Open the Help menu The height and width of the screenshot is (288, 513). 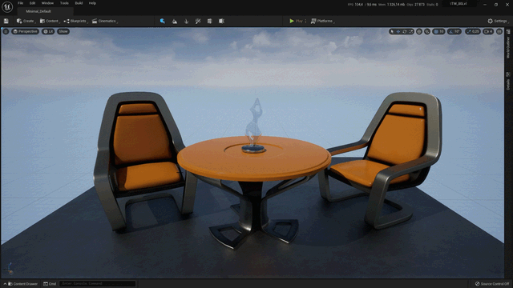coord(92,3)
